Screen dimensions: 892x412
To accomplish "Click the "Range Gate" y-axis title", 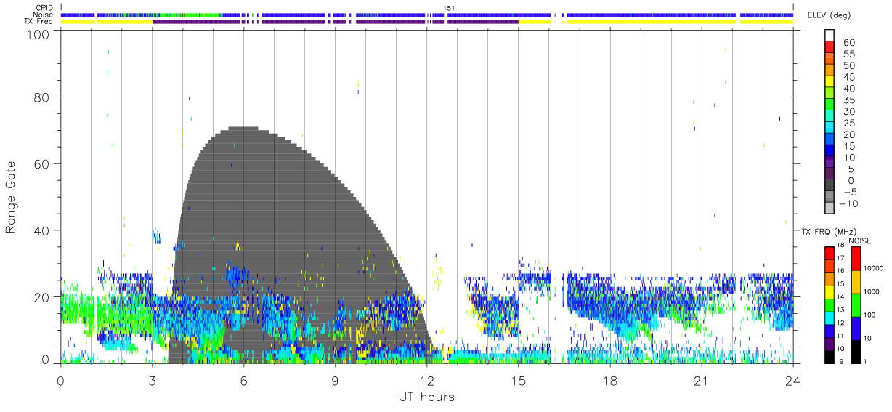I will [x=11, y=198].
